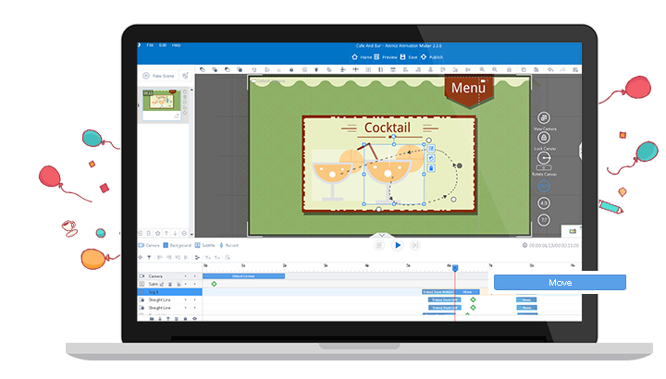
Task: Play the animation
Action: tap(398, 245)
